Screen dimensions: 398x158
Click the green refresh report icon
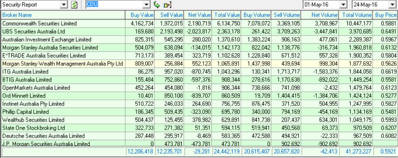pos(74,5)
